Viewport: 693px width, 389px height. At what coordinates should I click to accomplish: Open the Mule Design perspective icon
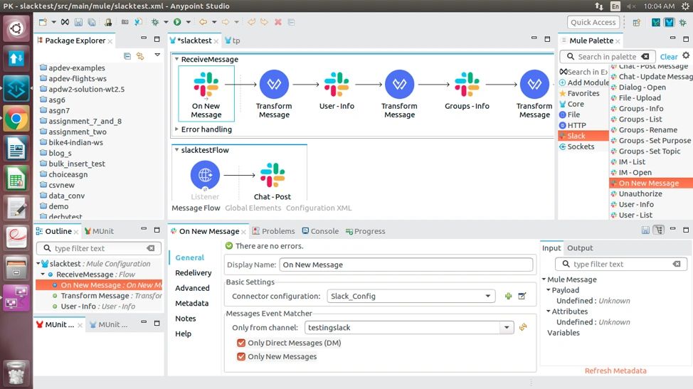[x=669, y=22]
